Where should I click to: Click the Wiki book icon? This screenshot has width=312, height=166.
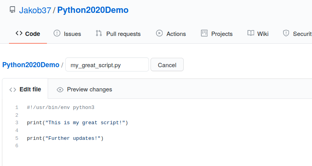tap(251, 33)
